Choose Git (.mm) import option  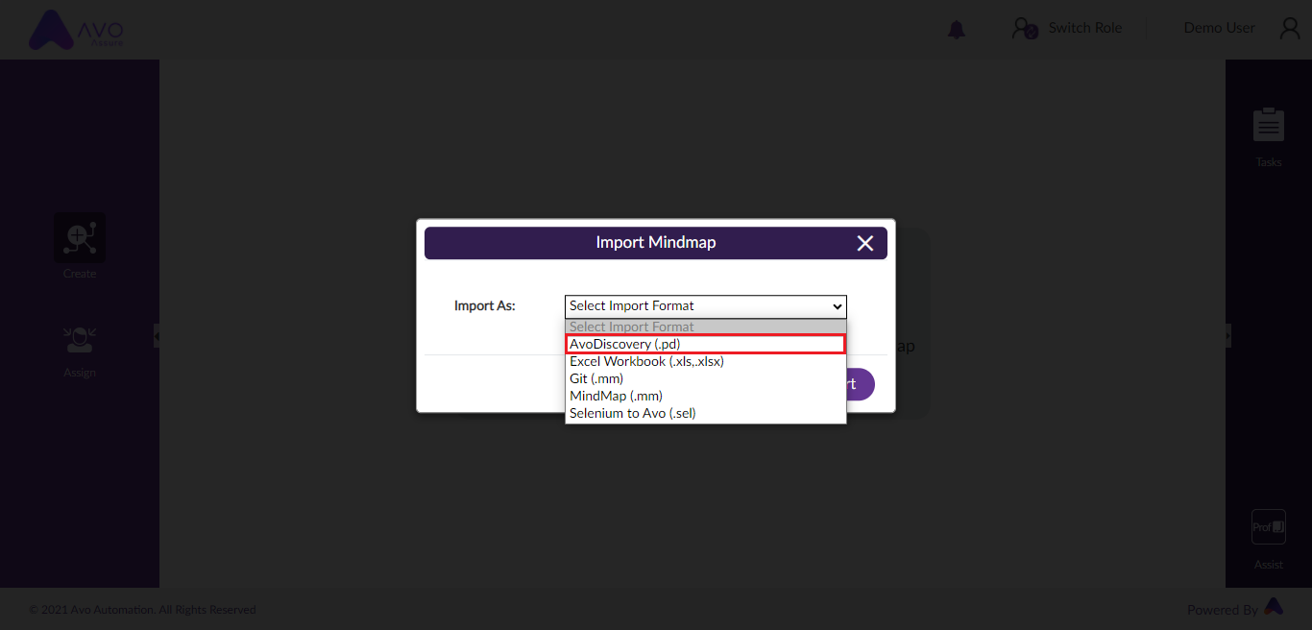click(x=706, y=378)
